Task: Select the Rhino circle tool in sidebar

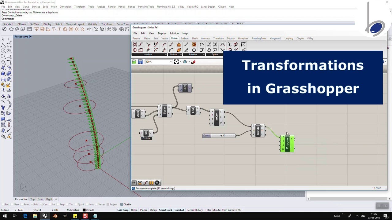Action: 3,50
